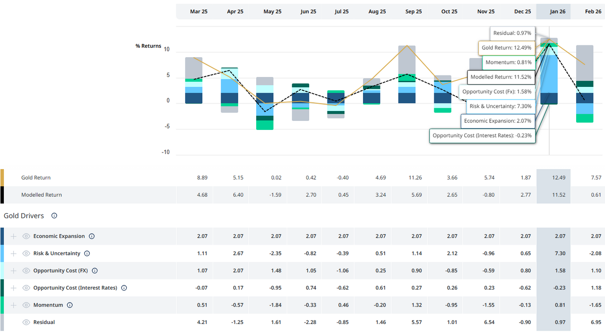Viewport: 605px width, 333px height.
Task: Click the Gold Return row label
Action: pyautogui.click(x=36, y=178)
